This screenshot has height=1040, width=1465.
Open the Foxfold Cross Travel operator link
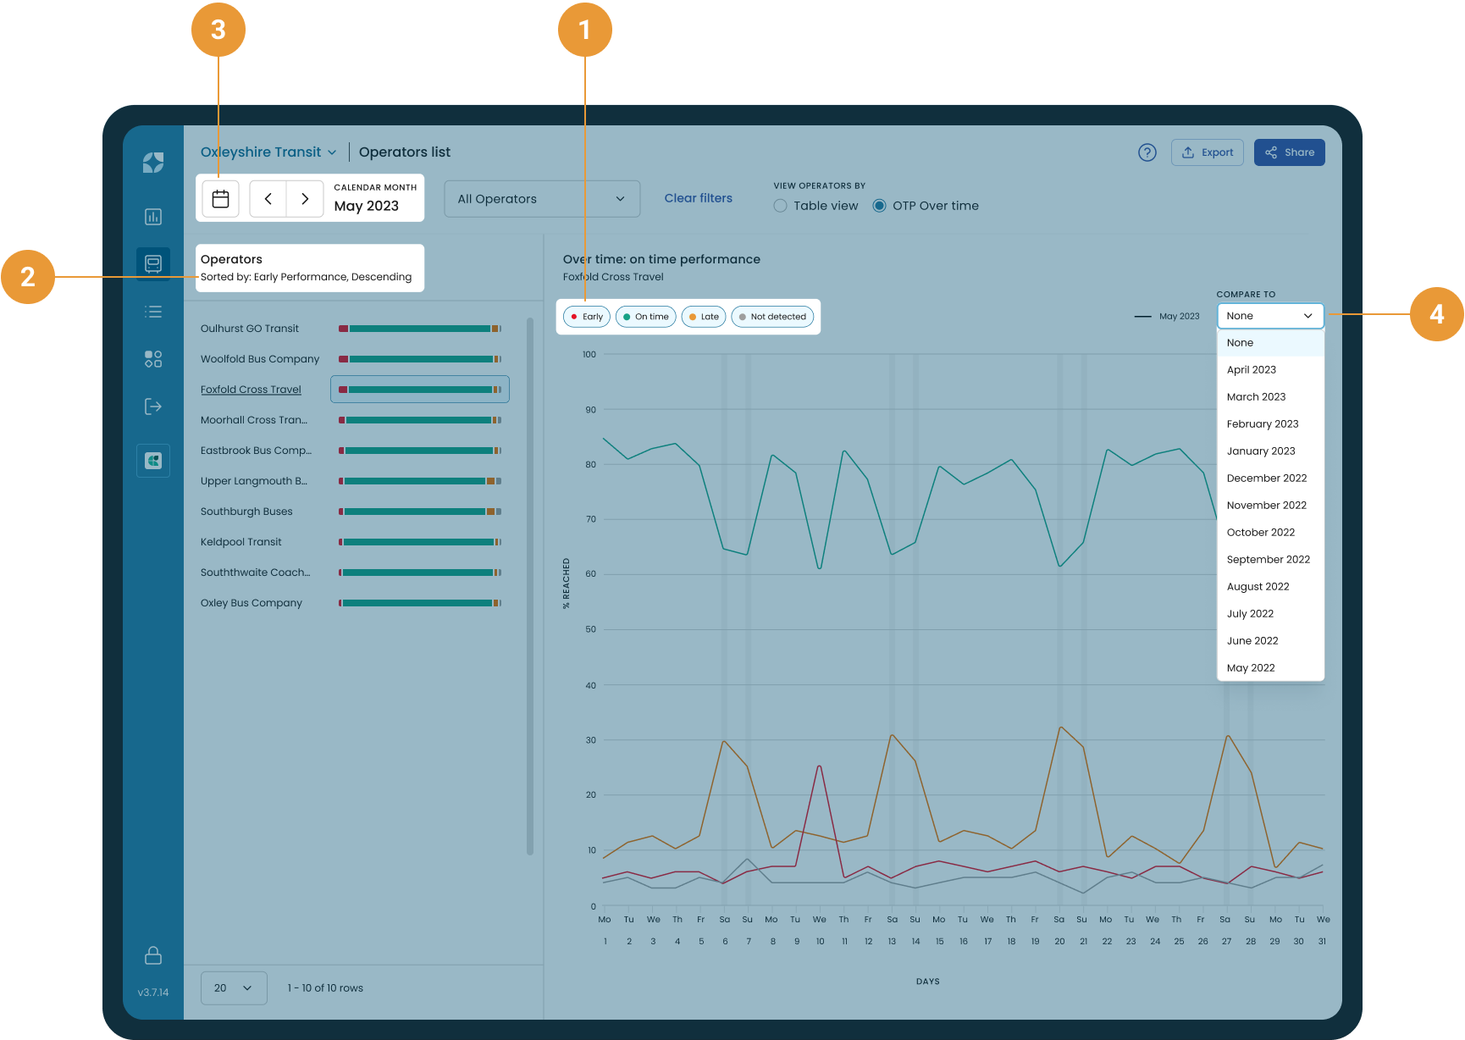click(x=251, y=390)
